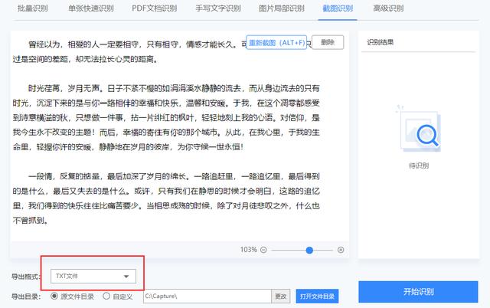Click the zoom slider handle
This screenshot has width=490, height=308.
(x=309, y=250)
